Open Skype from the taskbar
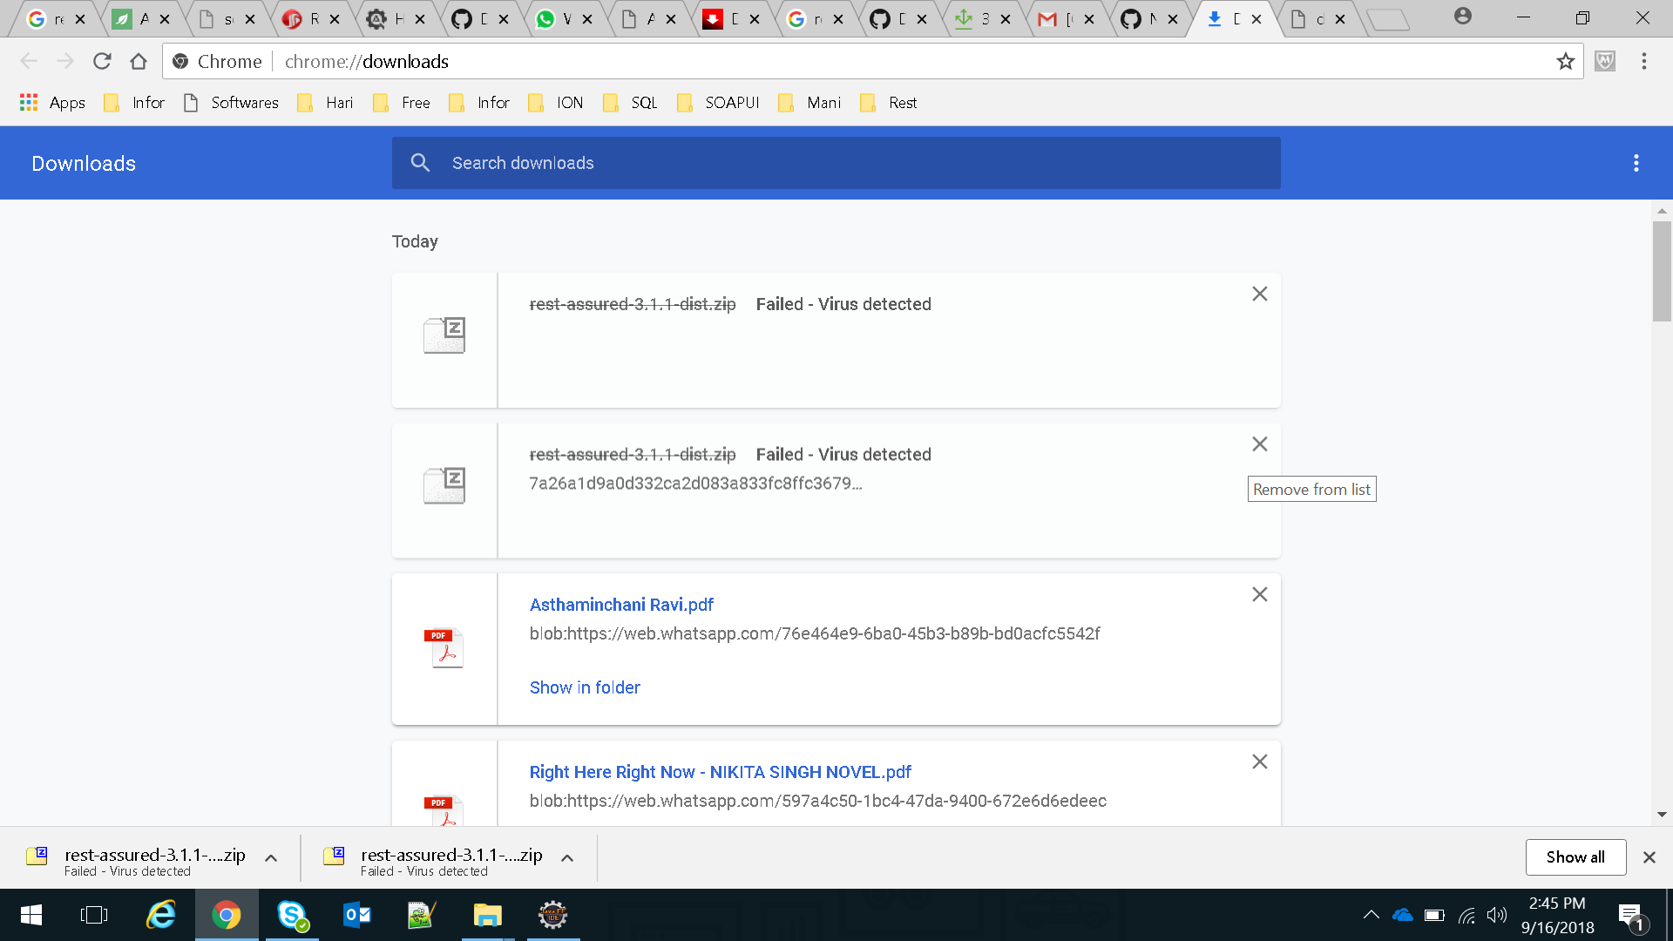This screenshot has width=1673, height=941. 292,915
